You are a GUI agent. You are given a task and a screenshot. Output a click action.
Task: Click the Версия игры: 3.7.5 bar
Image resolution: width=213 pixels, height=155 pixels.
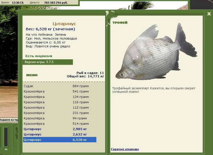click(48, 62)
